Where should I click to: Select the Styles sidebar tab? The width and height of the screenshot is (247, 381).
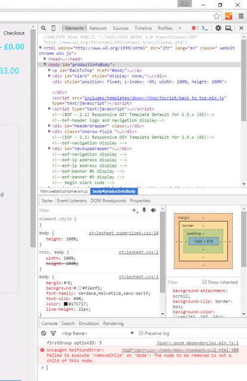click(47, 201)
